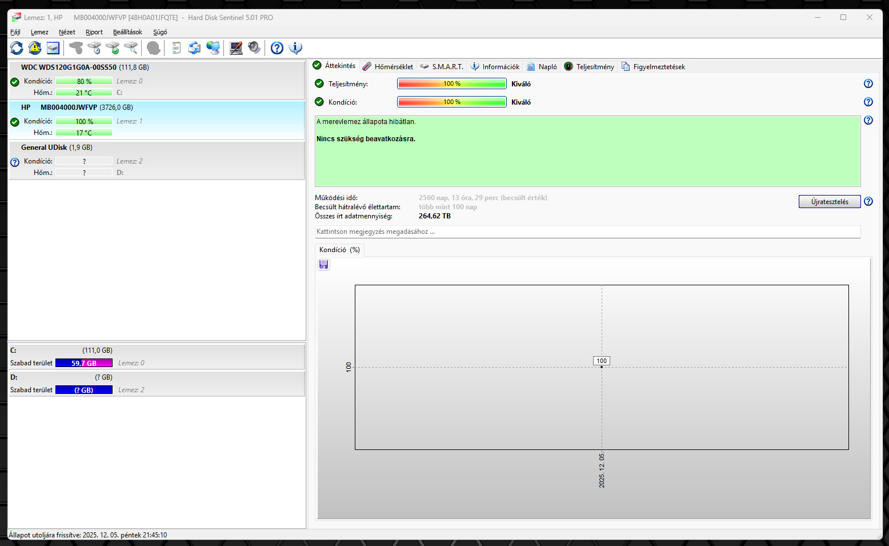Click the blue-framed disk drive toolbar icon

click(x=53, y=48)
